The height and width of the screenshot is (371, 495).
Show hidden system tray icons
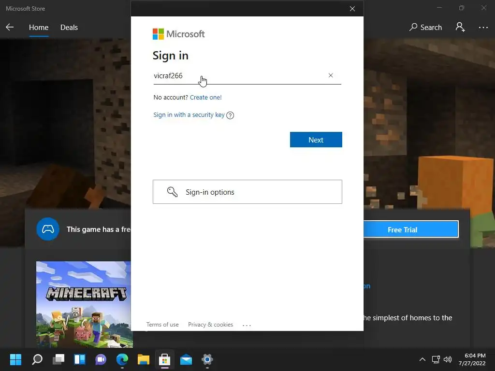click(x=422, y=359)
